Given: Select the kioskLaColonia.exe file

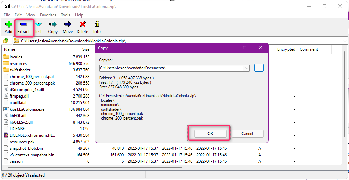Looking at the screenshot, I should [x=27, y=109].
